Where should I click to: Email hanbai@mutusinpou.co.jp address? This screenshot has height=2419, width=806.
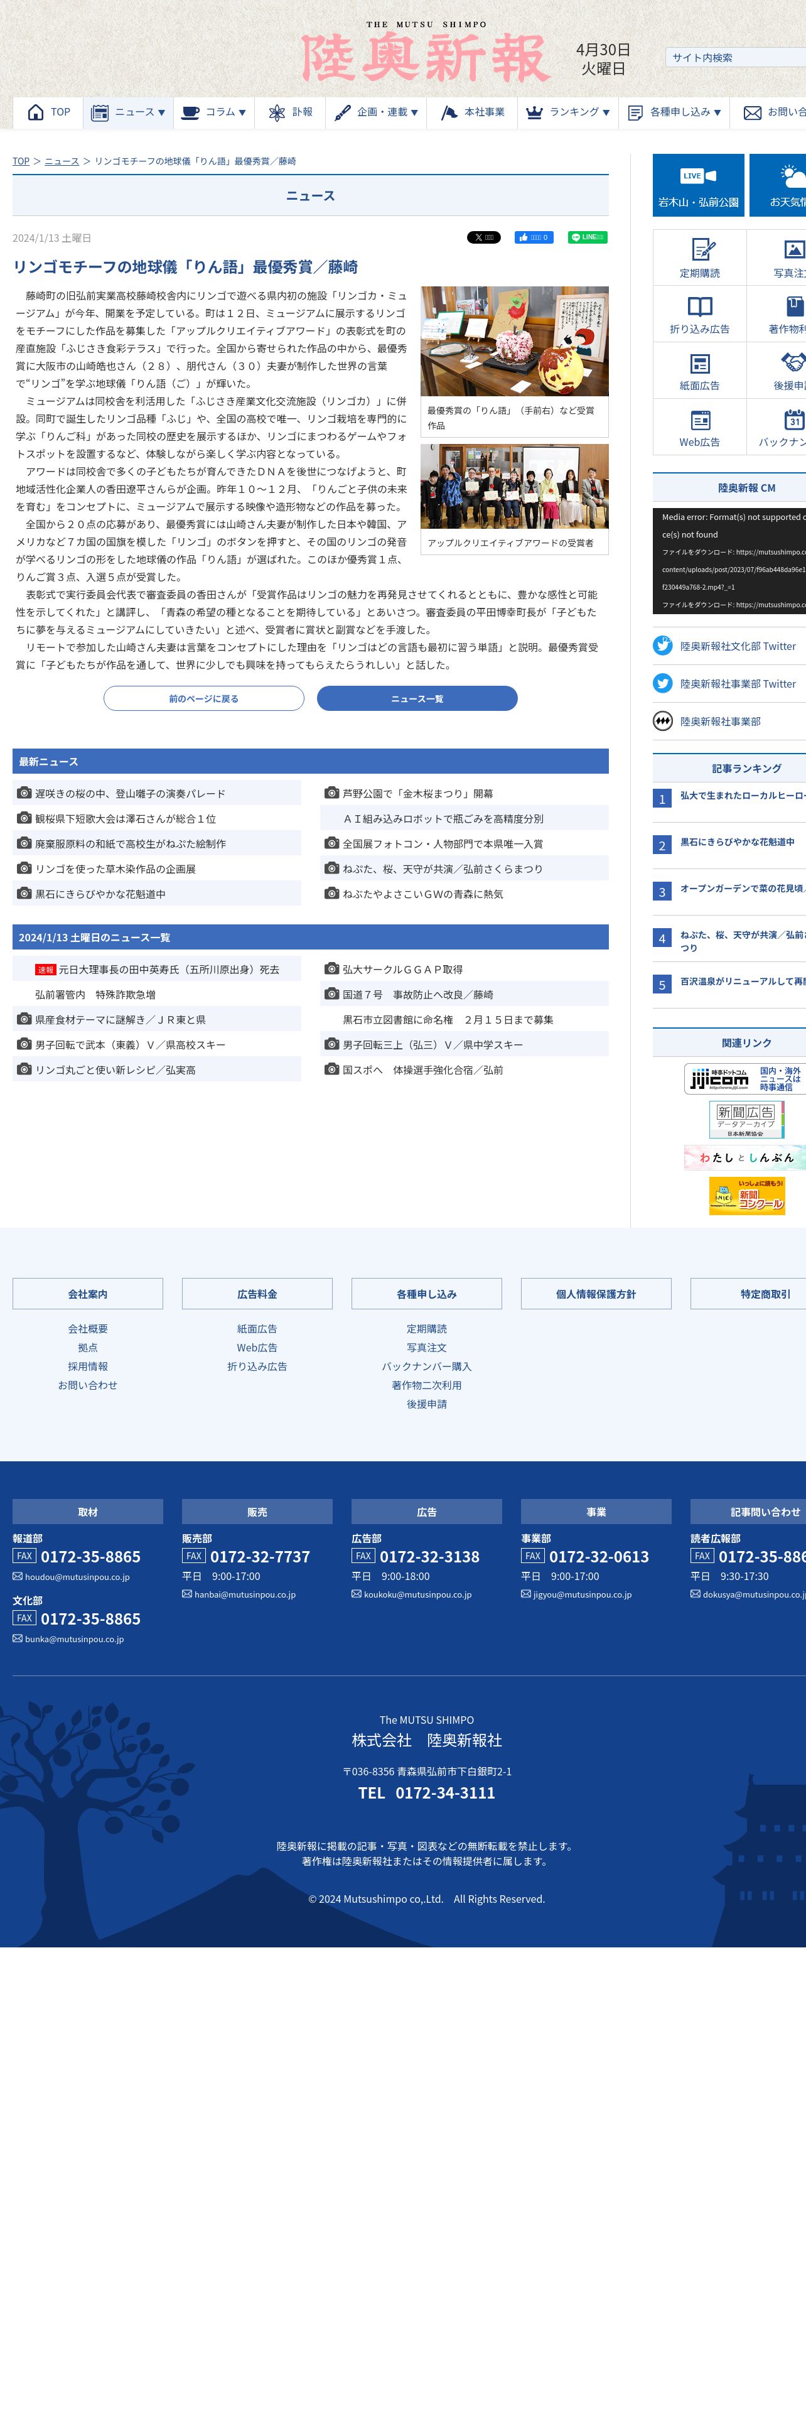[245, 1594]
